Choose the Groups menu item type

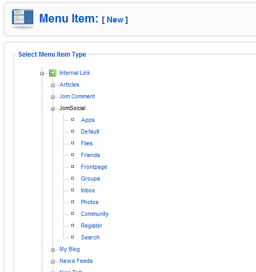pyautogui.click(x=91, y=178)
